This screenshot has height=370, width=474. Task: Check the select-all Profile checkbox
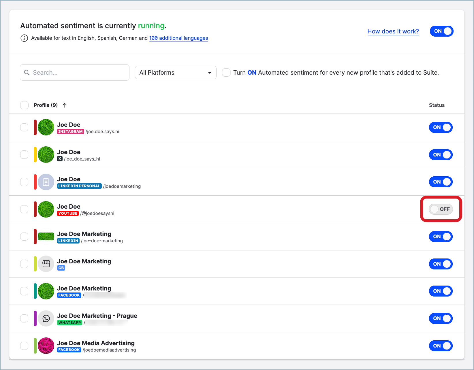(24, 105)
